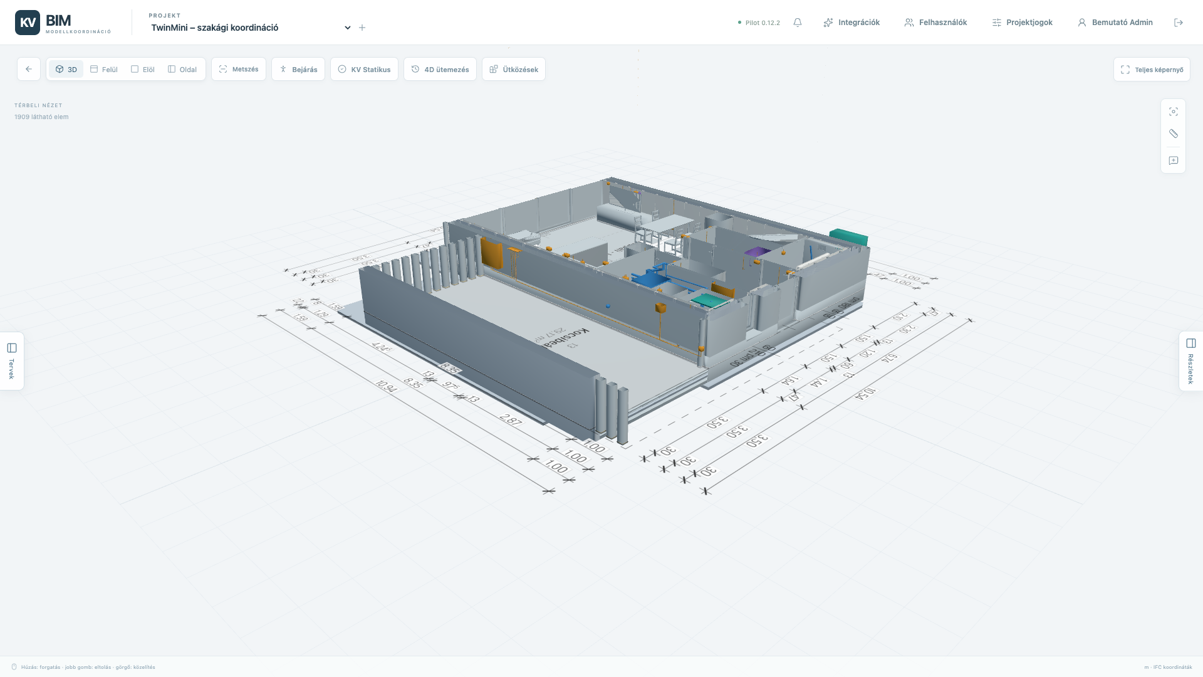Image resolution: width=1203 pixels, height=677 pixels.
Task: Add a new project with plus icon
Action: [x=362, y=28]
